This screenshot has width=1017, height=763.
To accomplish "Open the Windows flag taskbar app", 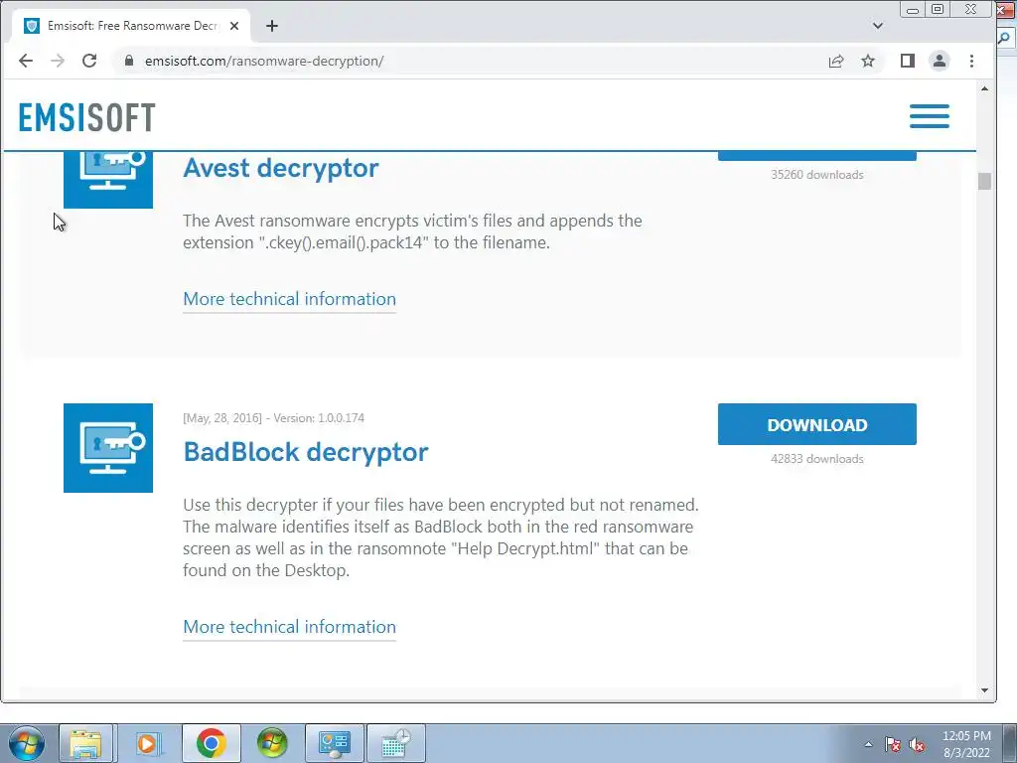I will pos(272,743).
